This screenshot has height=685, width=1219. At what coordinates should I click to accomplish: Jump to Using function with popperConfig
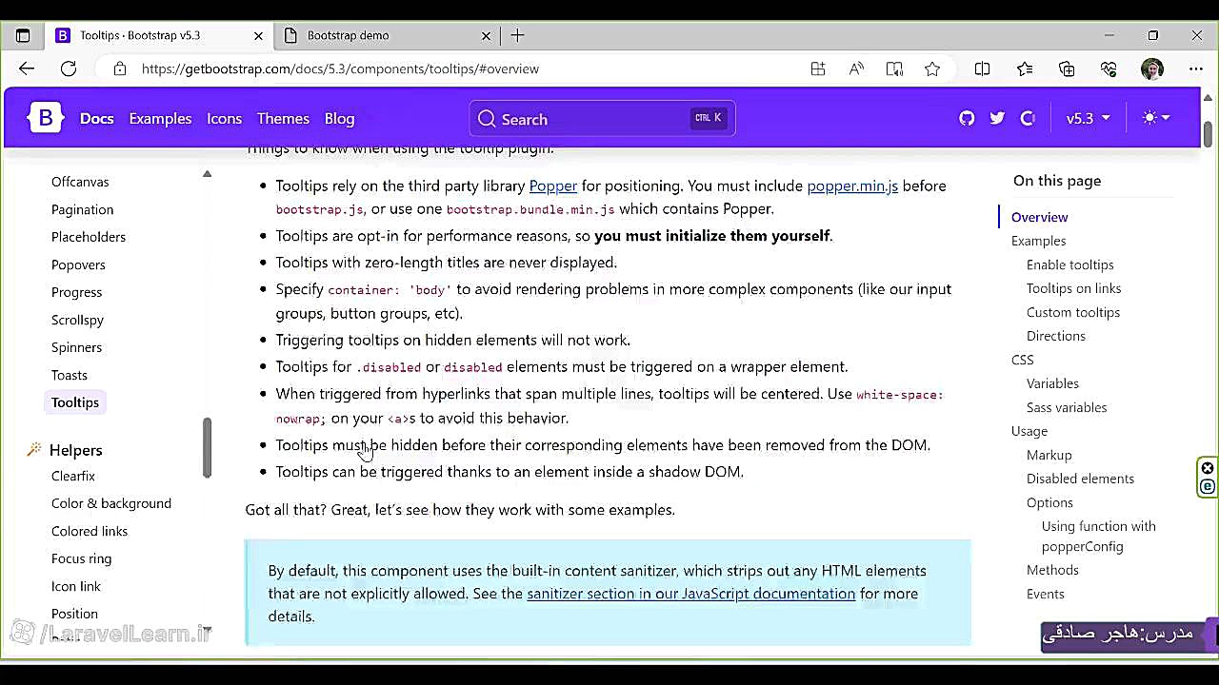click(x=1099, y=537)
